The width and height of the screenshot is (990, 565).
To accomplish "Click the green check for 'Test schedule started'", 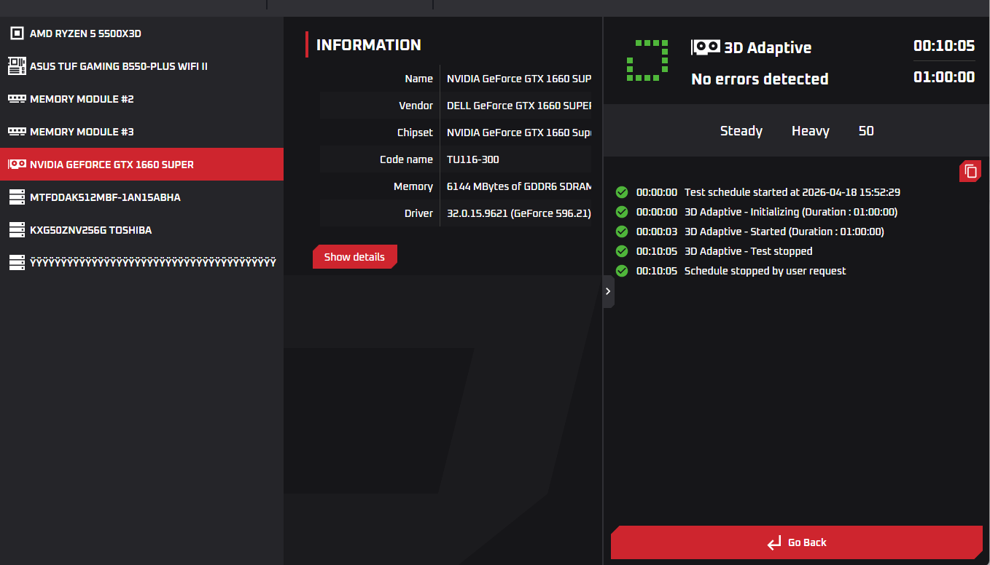I will pyautogui.click(x=622, y=192).
